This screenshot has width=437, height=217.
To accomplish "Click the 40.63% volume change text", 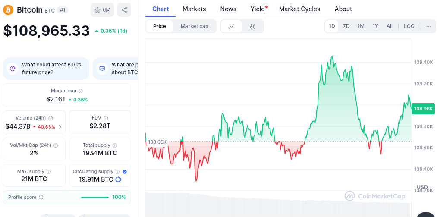I will coord(44,127).
